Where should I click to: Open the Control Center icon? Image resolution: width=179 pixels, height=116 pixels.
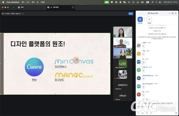pyautogui.click(x=160, y=2)
